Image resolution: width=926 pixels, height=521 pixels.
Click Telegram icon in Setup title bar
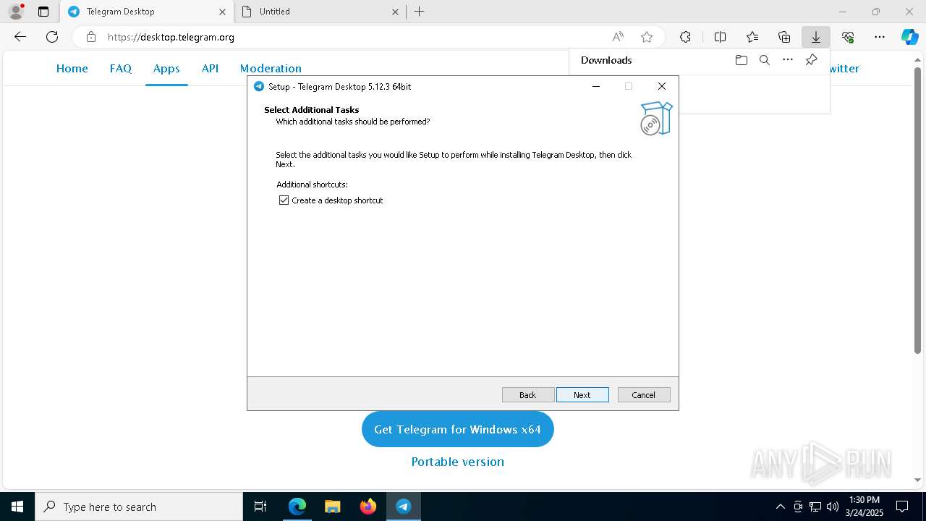pyautogui.click(x=258, y=86)
